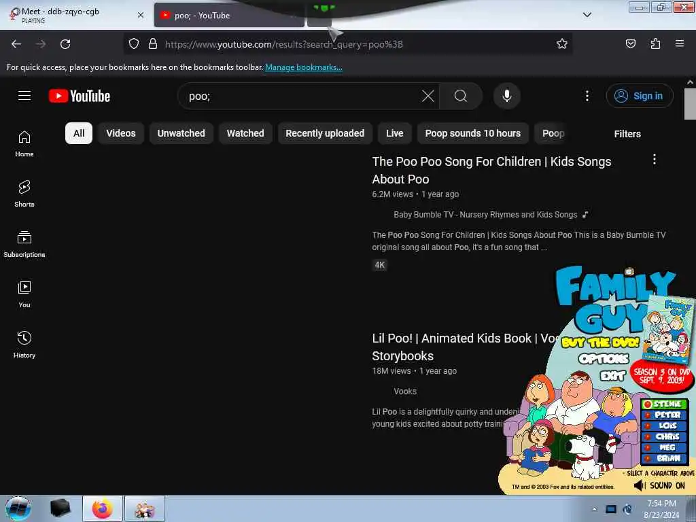
Task: Click Options in Family Guy widget
Action: [x=604, y=359]
